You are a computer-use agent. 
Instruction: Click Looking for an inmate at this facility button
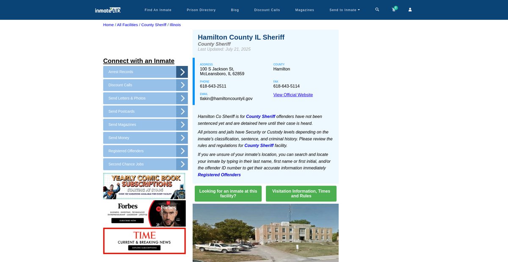[x=228, y=194]
